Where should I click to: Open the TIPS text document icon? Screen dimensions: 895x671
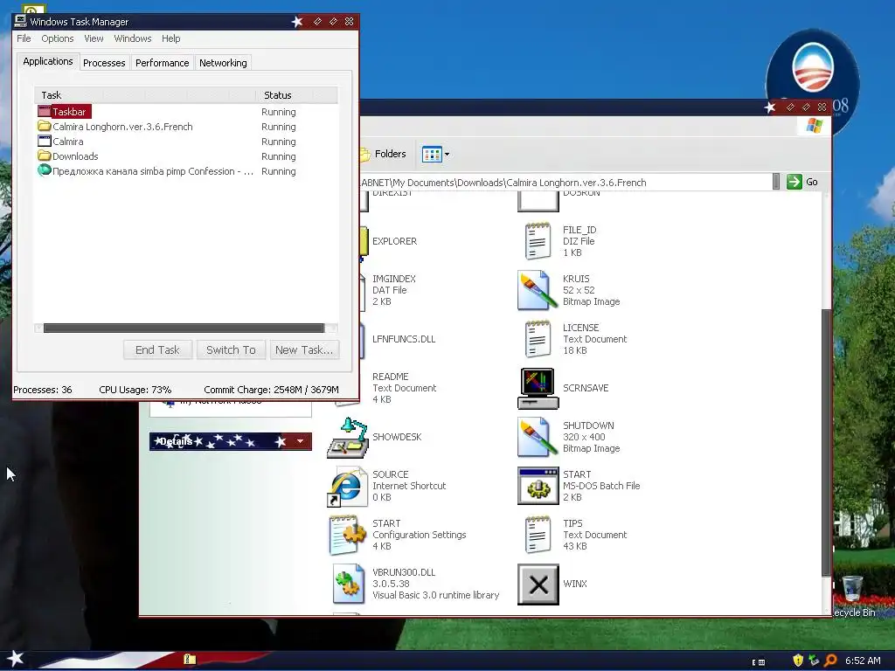[x=538, y=536]
